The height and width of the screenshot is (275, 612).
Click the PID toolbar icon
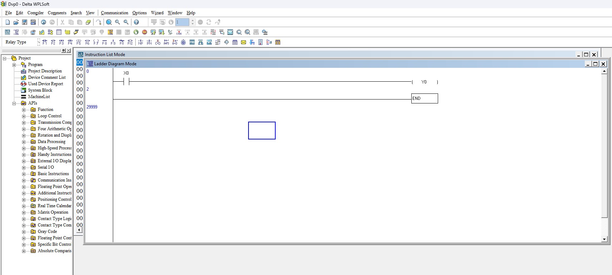192,42
